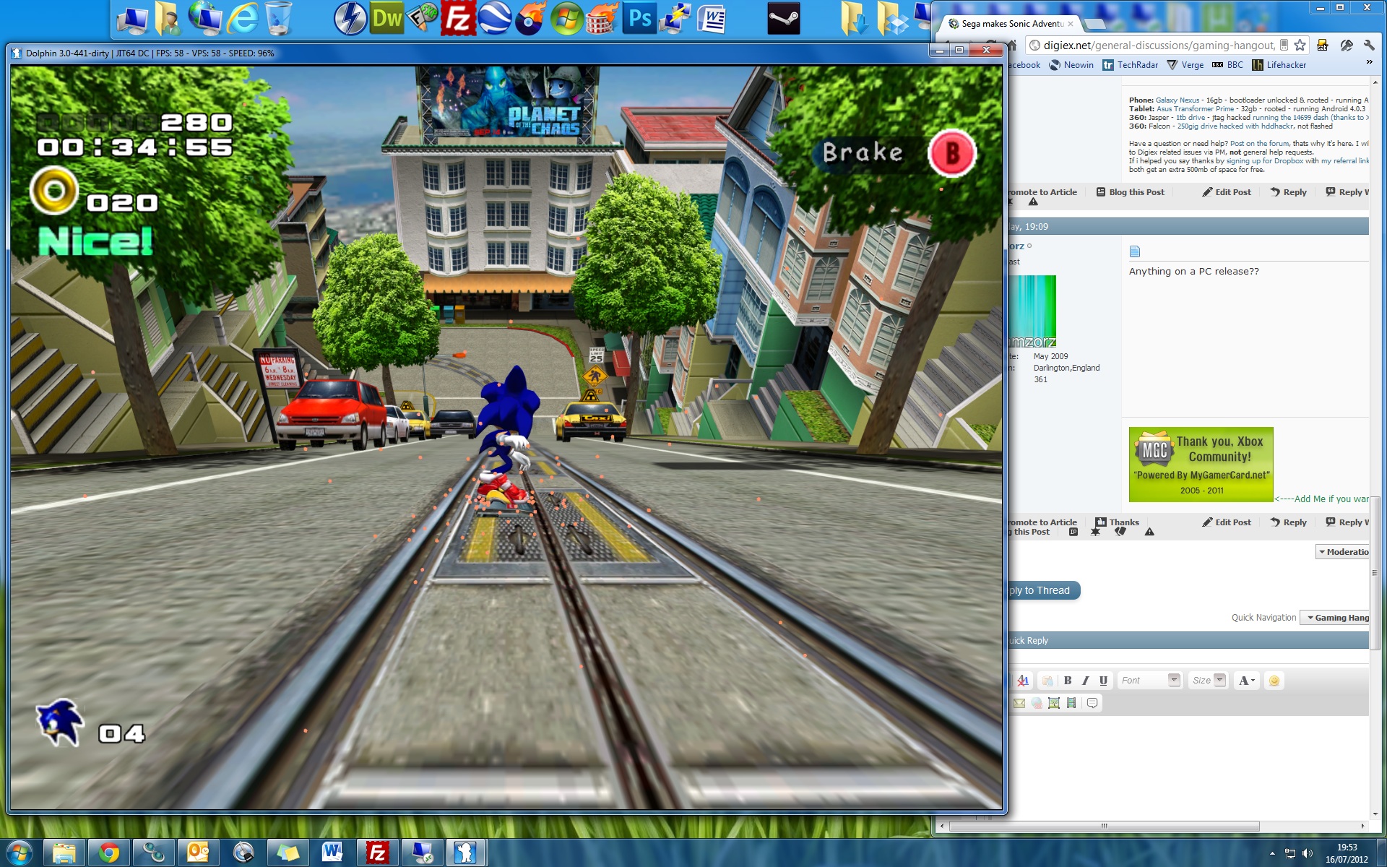Click the Reply to Thread button
This screenshot has width=1387, height=867.
1044,590
